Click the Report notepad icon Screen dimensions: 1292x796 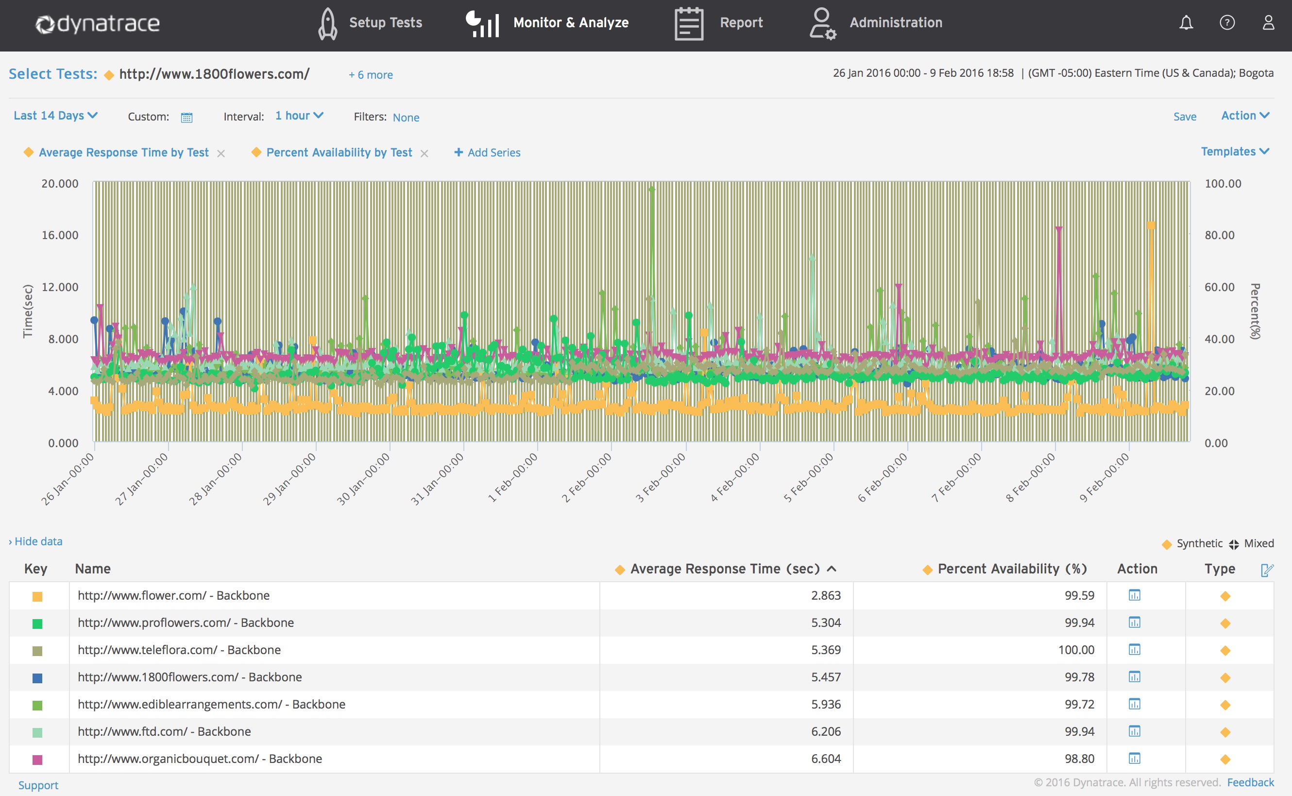[x=689, y=24]
